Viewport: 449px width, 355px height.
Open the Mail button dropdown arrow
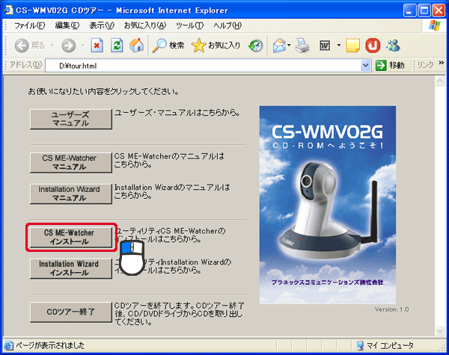point(289,45)
